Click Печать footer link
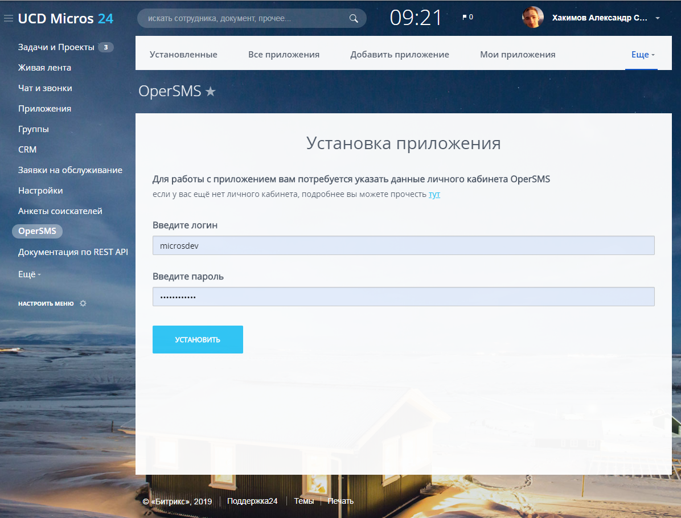The height and width of the screenshot is (518, 681). (340, 501)
